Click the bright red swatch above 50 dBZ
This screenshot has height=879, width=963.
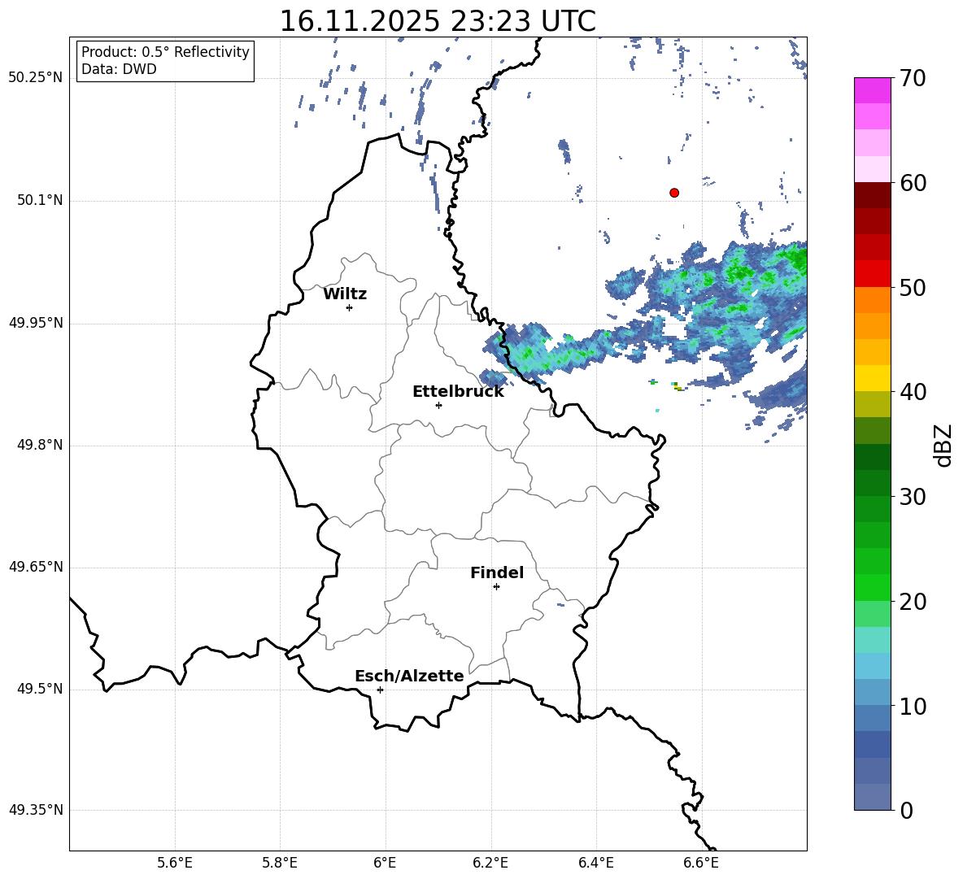(x=873, y=274)
